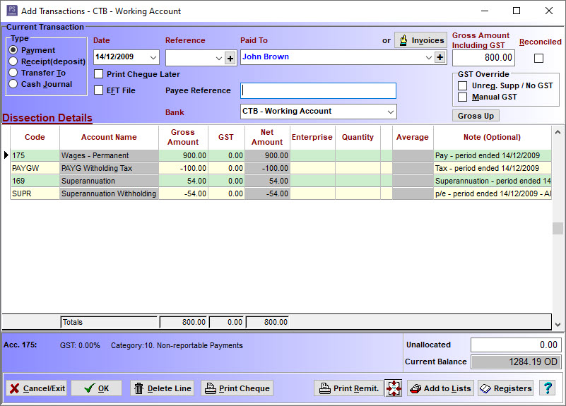Click the 54.00 gross amount in row 169
The height and width of the screenshot is (406, 566).
183,181
